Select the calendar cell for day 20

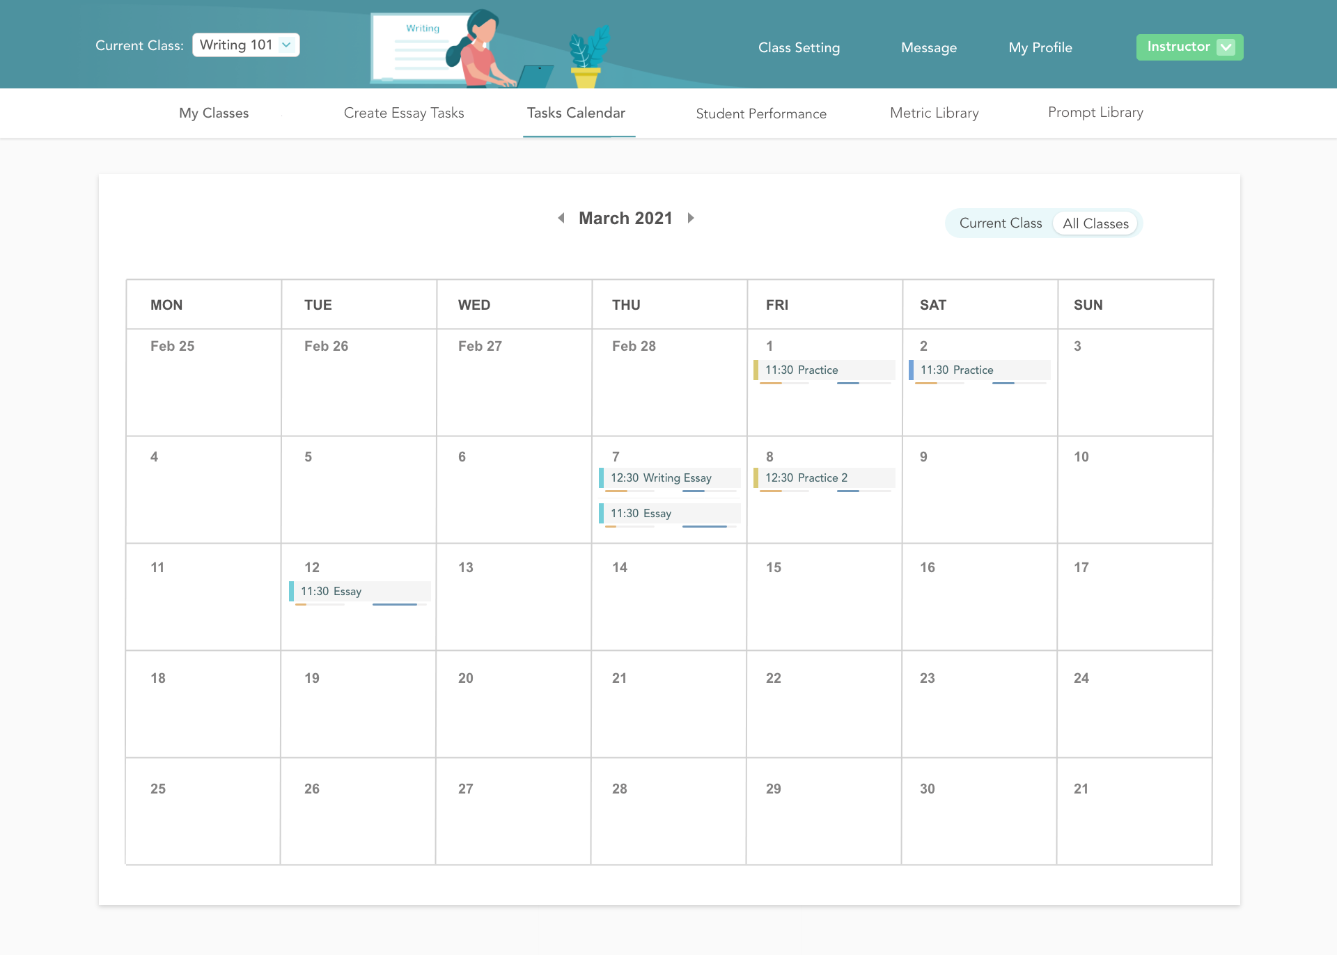[513, 703]
